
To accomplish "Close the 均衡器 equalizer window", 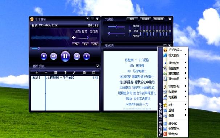I will coord(170,19).
